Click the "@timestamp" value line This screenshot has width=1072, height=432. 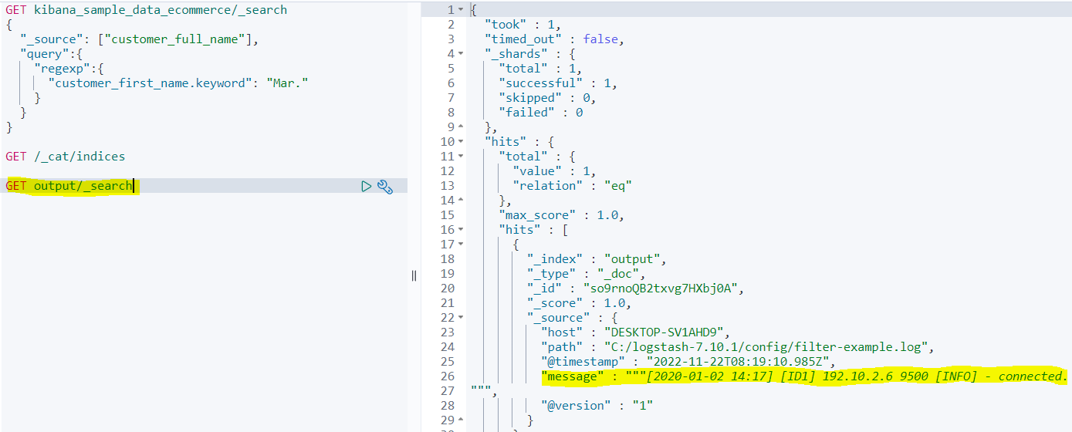tap(688, 362)
